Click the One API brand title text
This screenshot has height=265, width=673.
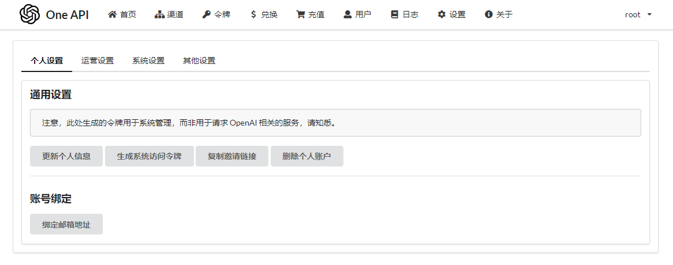67,14
